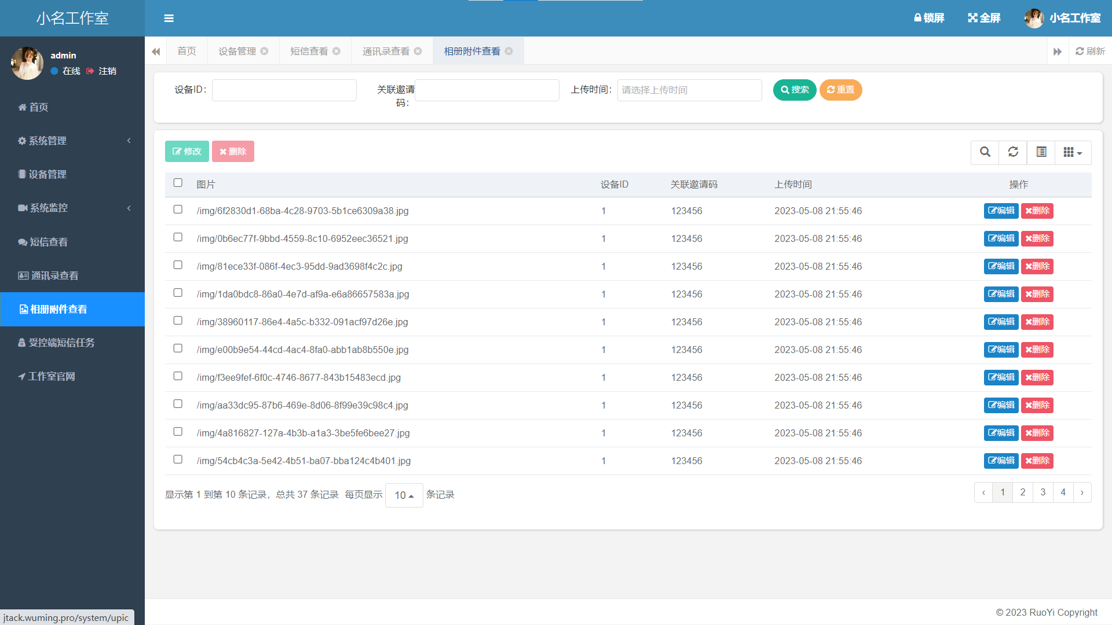Image resolution: width=1112 pixels, height=625 pixels.
Task: Delete the 6f2830d1-68ba image row
Action: click(x=1037, y=211)
